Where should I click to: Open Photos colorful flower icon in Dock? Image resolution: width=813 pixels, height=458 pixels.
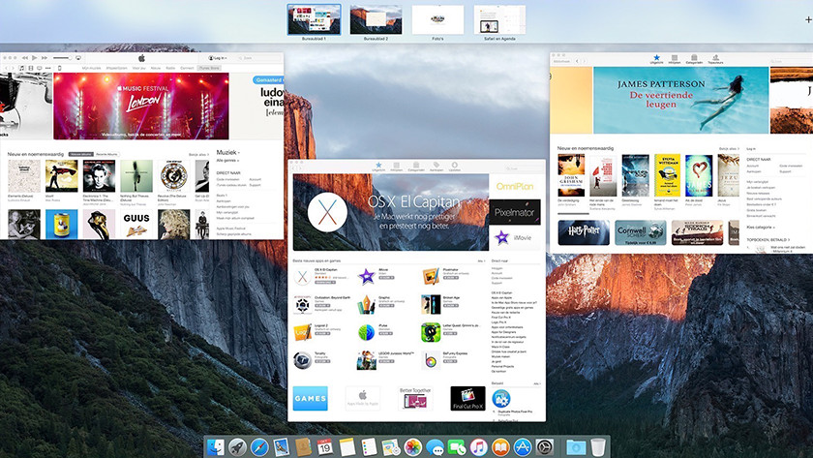412,447
